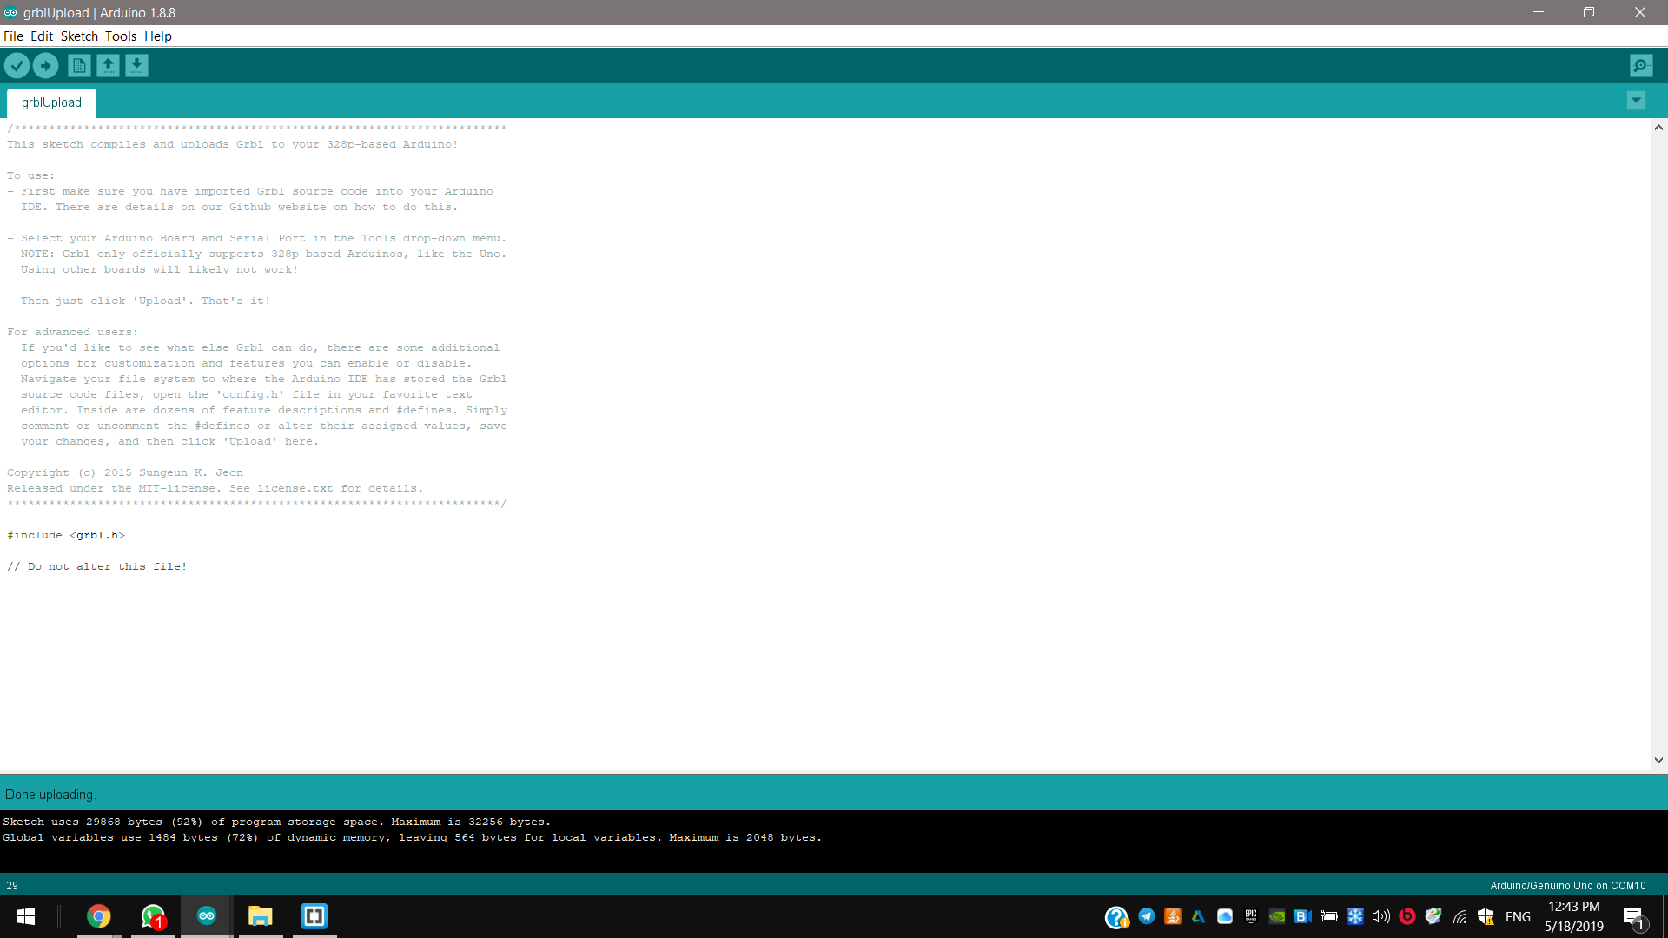Viewport: 1668px width, 938px height.
Task: Open the notification center icon
Action: pos(1633,916)
